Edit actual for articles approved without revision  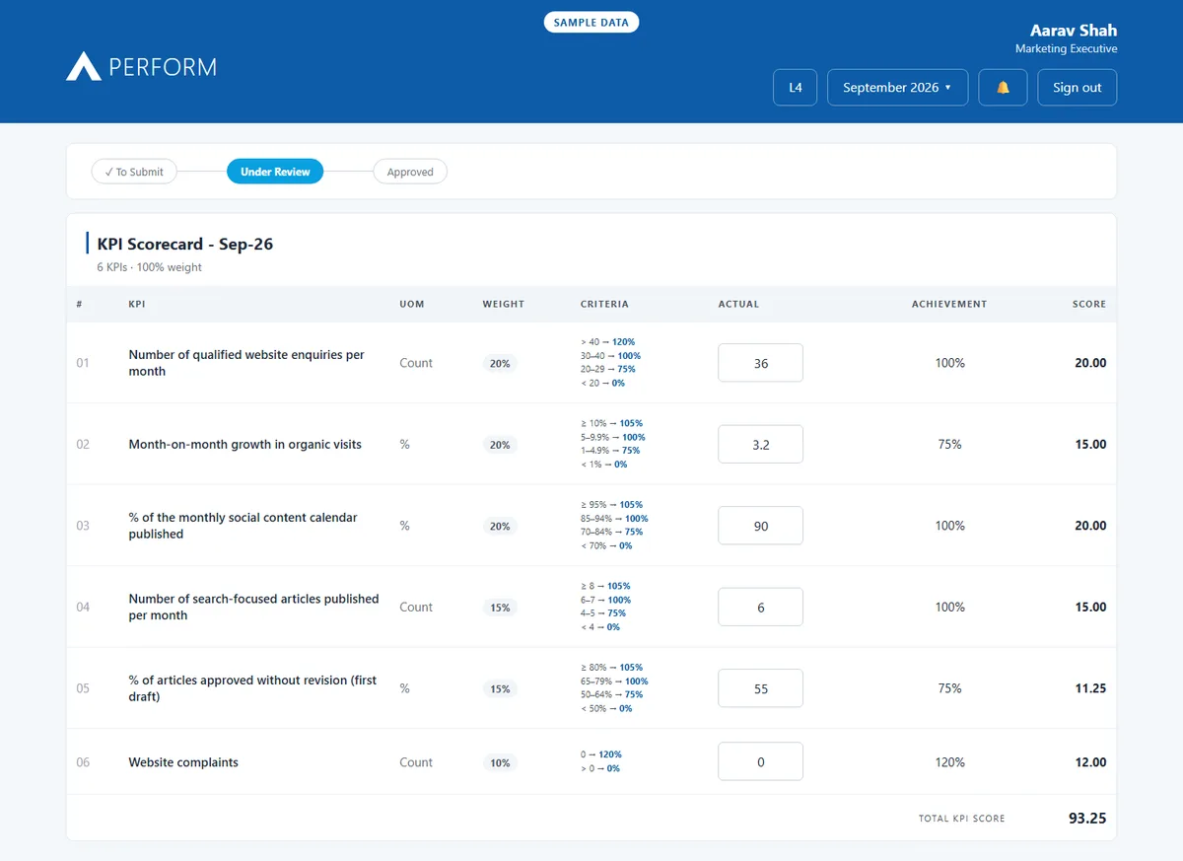coord(760,688)
